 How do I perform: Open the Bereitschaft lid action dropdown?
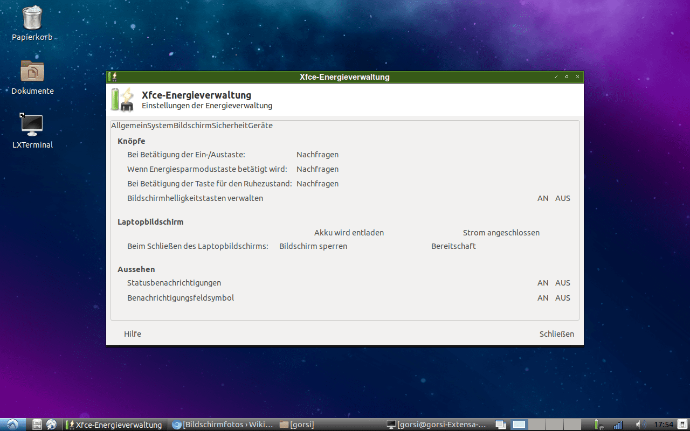click(453, 246)
